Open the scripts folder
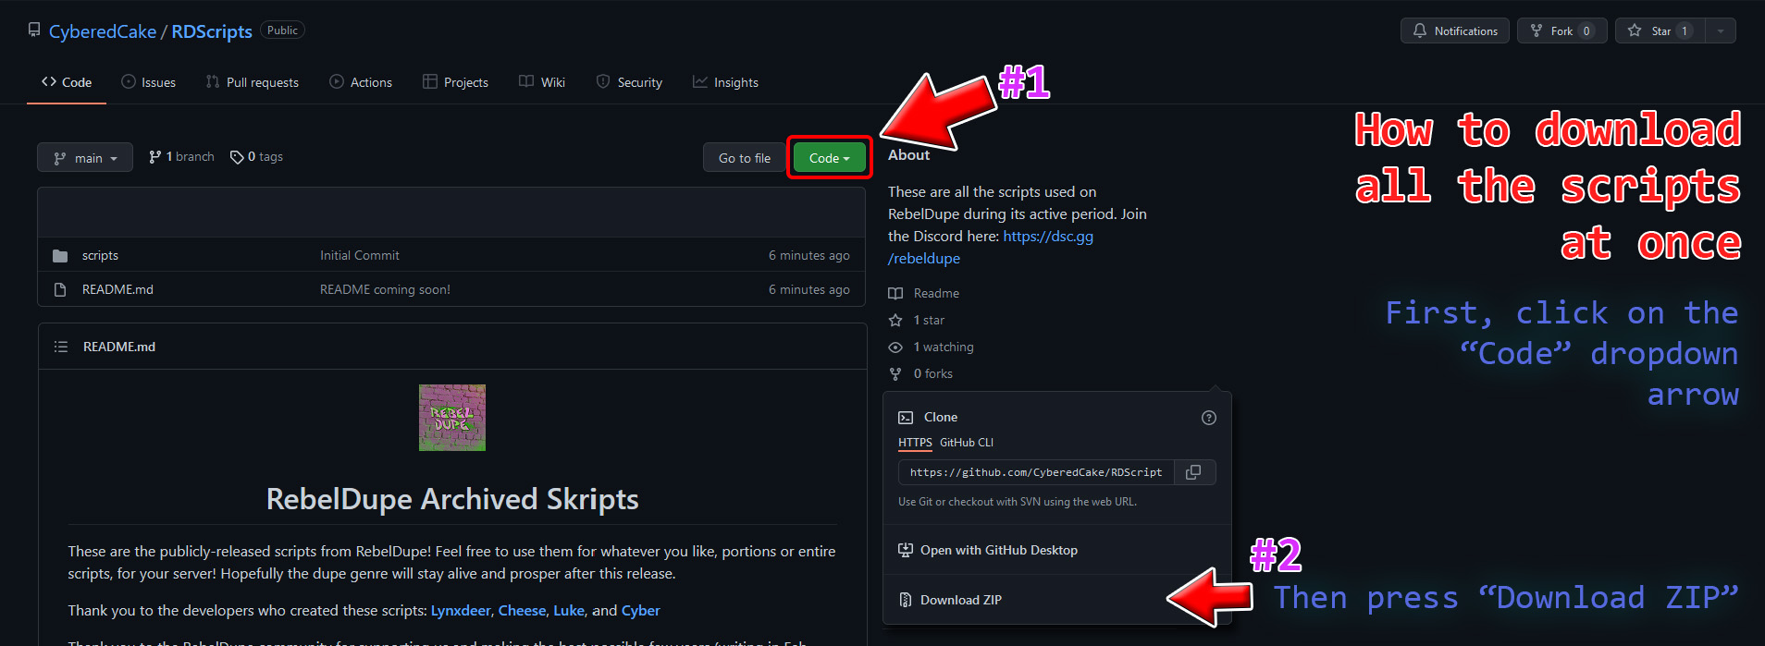The width and height of the screenshot is (1765, 646). (x=100, y=255)
